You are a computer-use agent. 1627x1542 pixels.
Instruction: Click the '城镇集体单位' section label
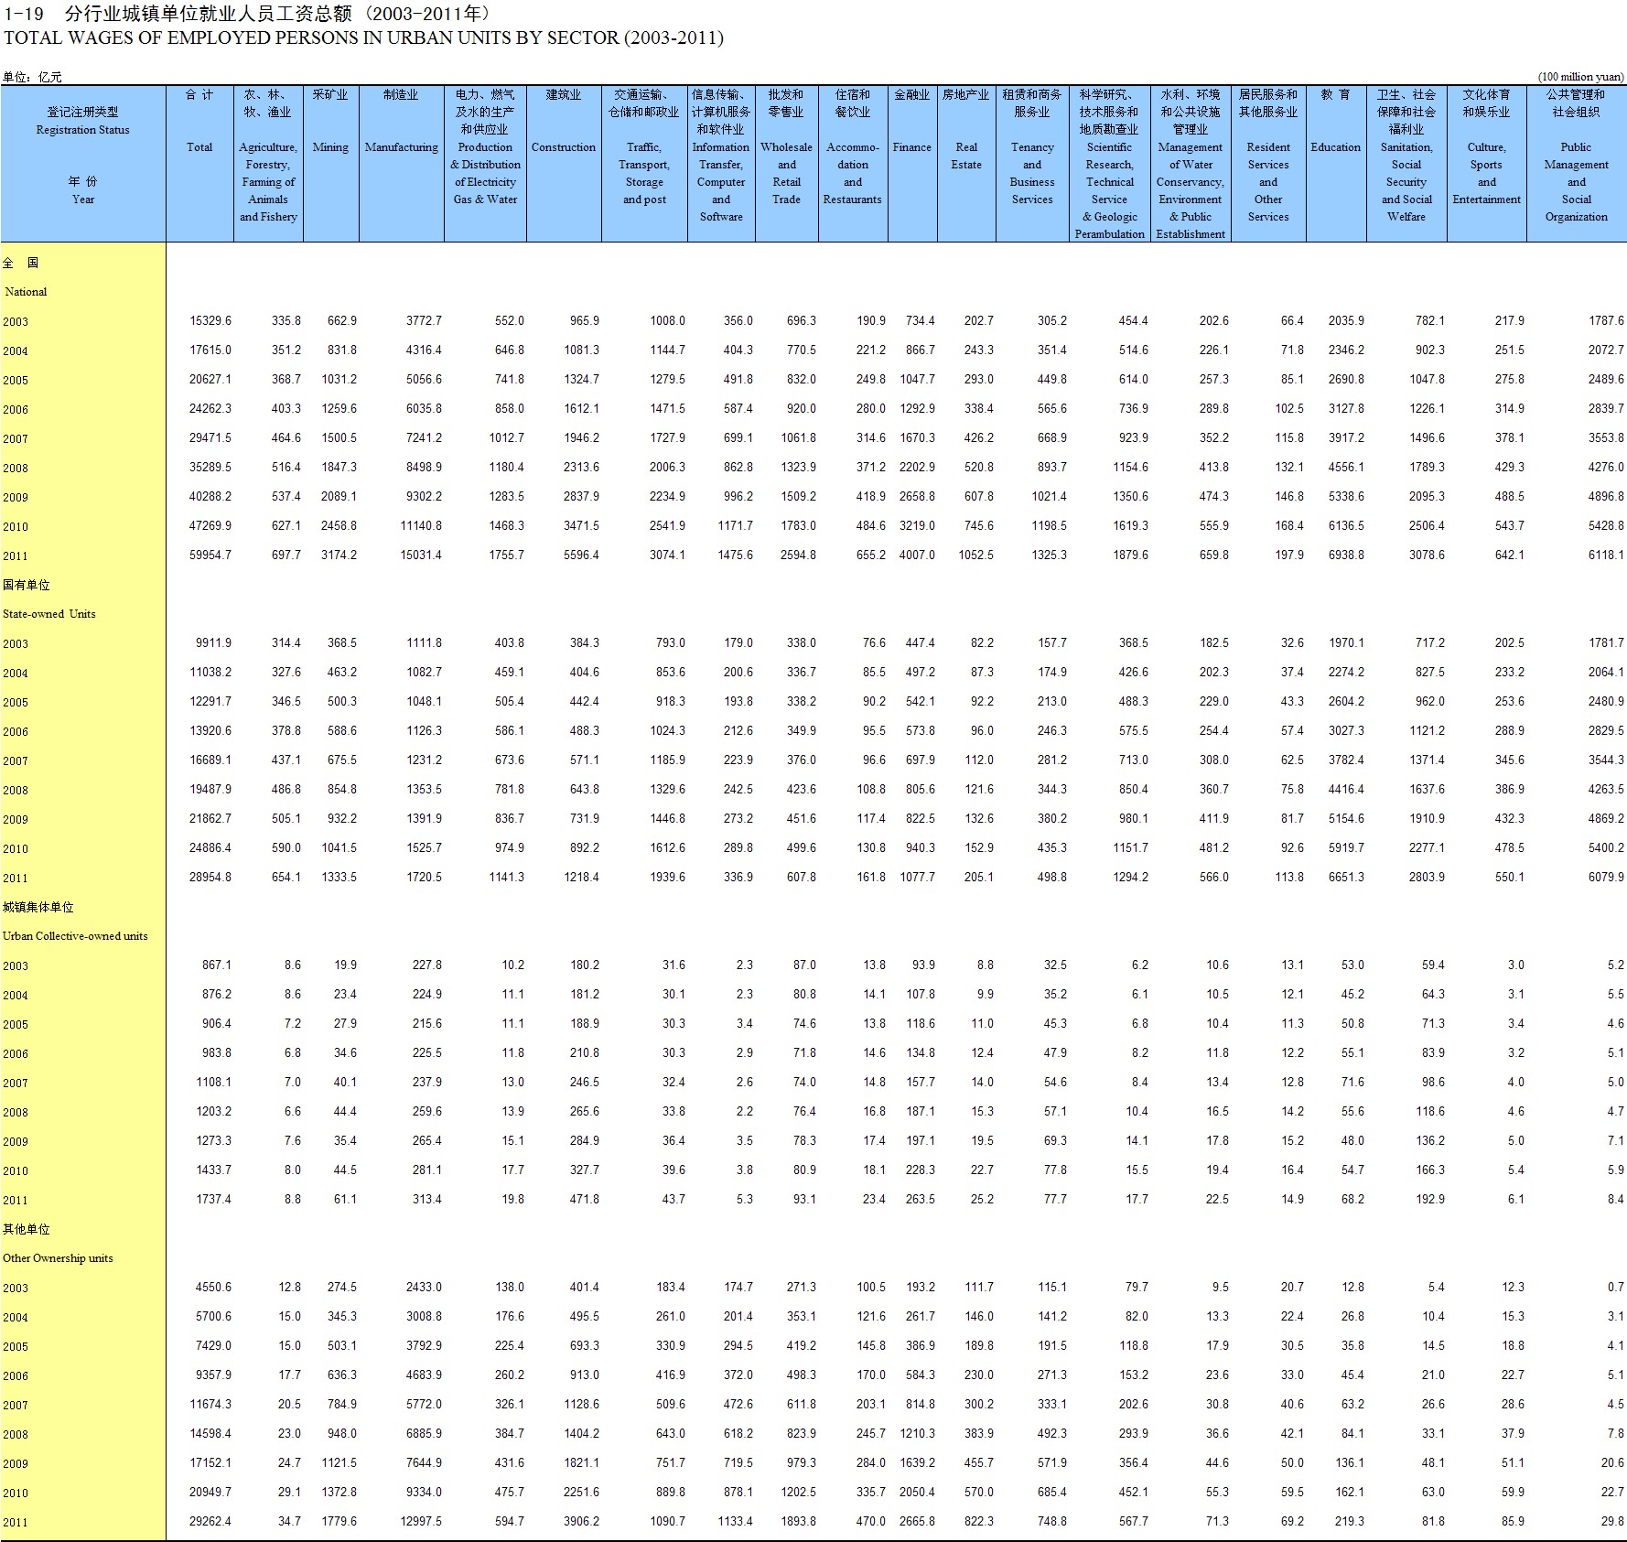click(x=38, y=907)
